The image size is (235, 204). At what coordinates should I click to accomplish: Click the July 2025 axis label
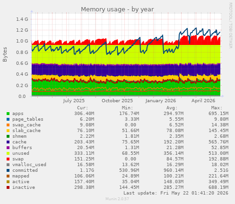(x=74, y=101)
